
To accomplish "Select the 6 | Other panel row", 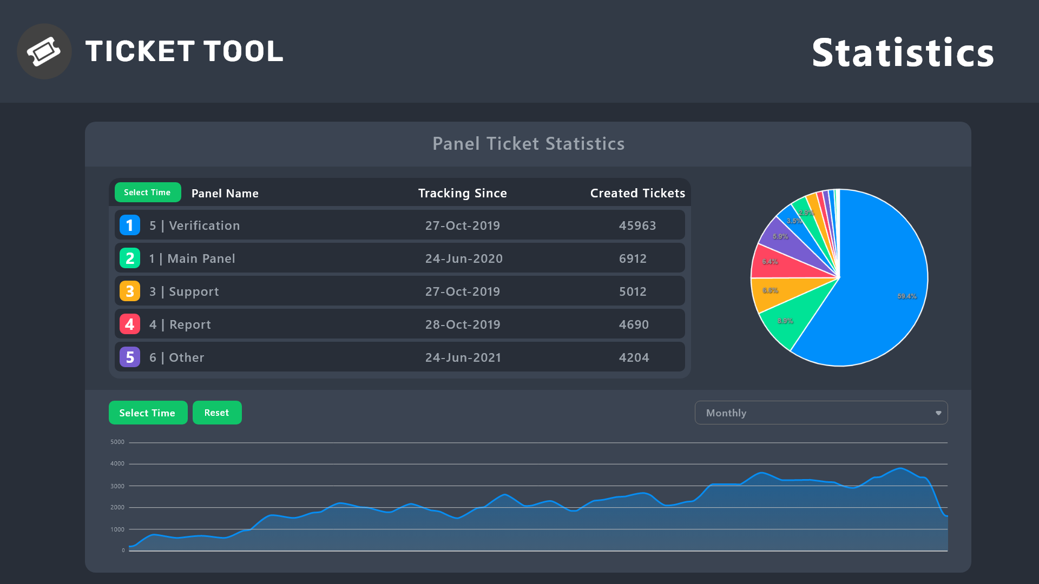I will 399,357.
